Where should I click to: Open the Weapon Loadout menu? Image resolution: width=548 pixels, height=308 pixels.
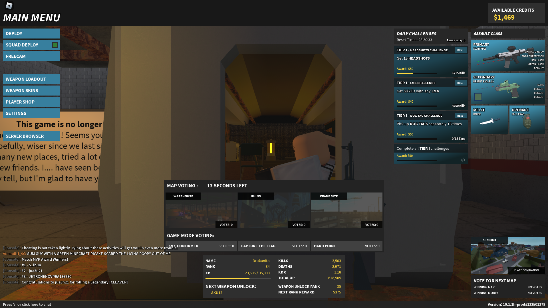[31, 79]
